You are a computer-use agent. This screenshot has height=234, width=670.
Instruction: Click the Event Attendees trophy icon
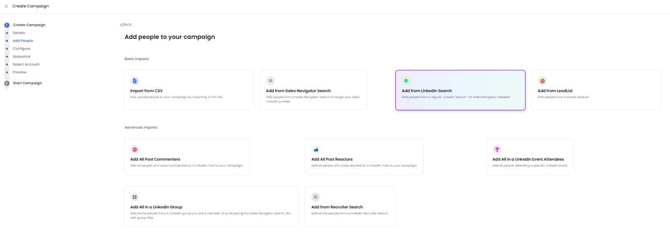pyautogui.click(x=497, y=149)
